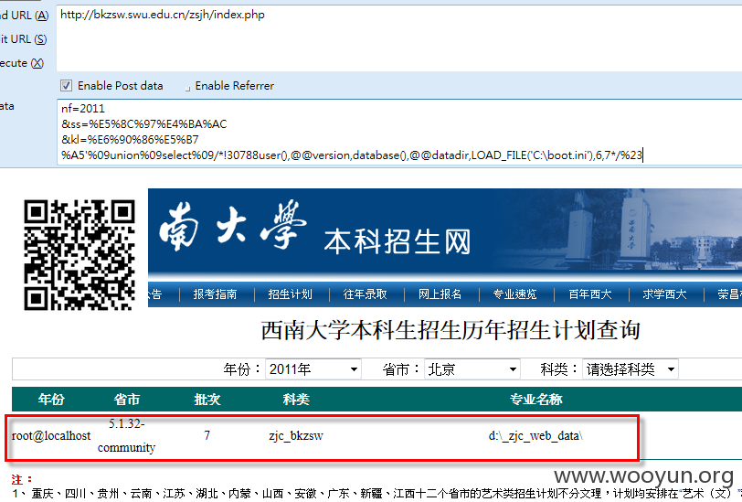The height and width of the screenshot is (502, 742).
Task: Click the 批次 column header
Action: [x=207, y=400]
